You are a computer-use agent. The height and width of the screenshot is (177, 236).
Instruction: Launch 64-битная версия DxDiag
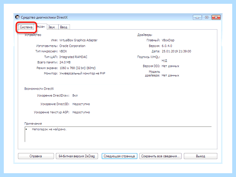tap(77, 156)
